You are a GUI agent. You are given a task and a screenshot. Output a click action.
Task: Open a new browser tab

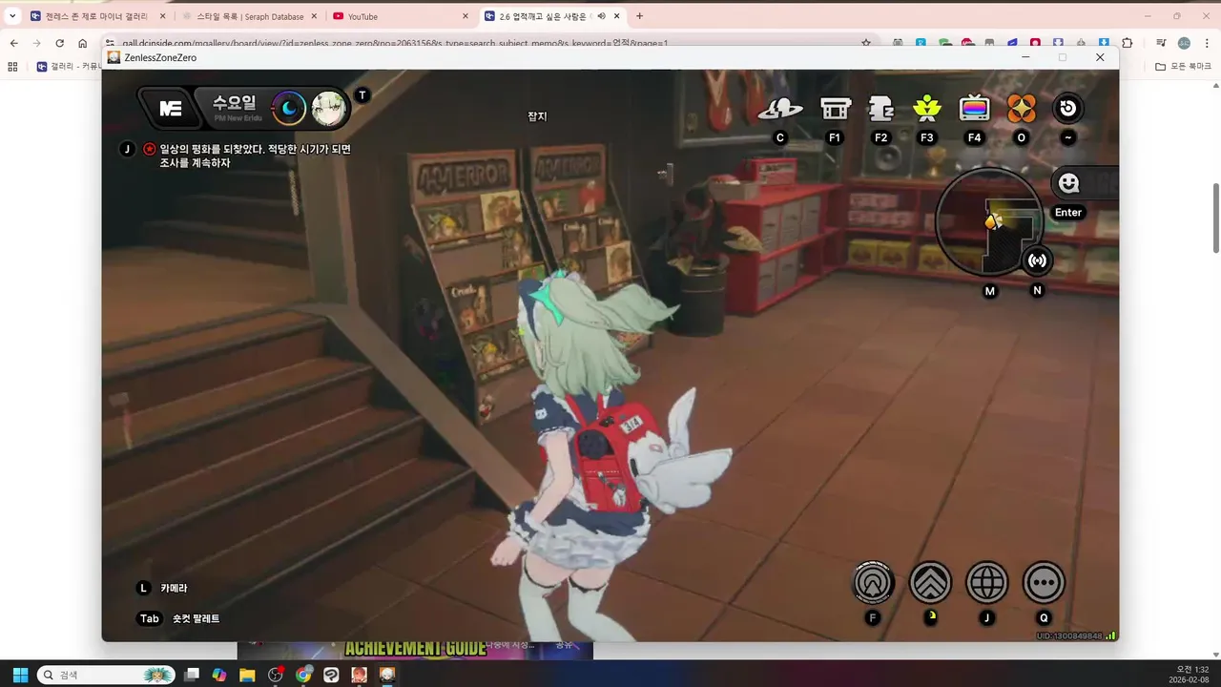click(639, 16)
